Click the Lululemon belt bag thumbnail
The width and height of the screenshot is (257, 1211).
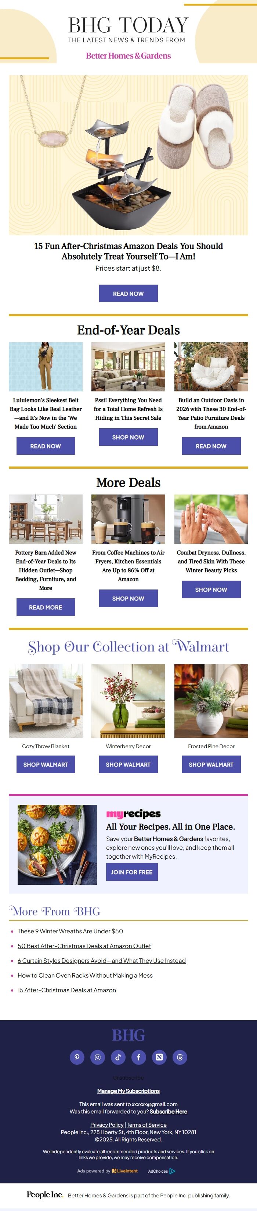(46, 367)
